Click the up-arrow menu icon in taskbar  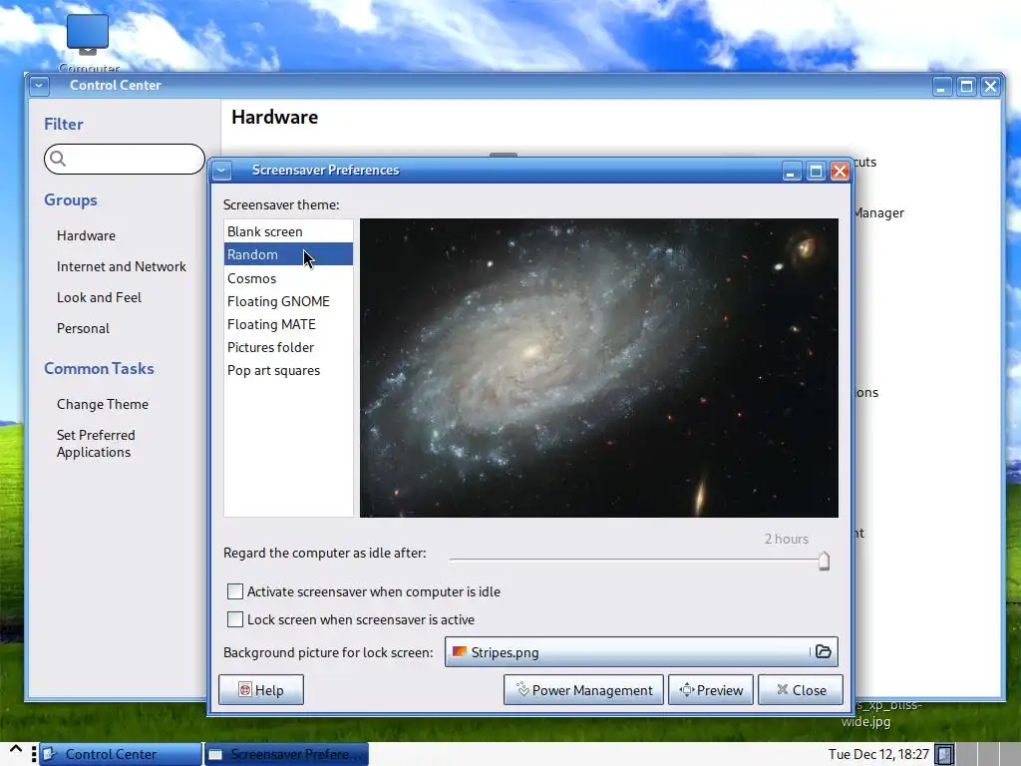[16, 750]
